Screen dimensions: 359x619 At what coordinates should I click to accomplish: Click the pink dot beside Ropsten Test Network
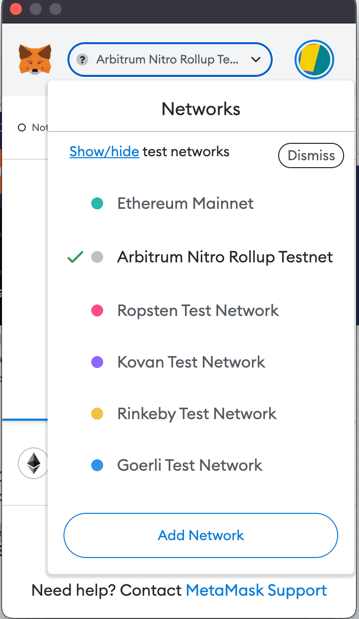click(x=97, y=310)
